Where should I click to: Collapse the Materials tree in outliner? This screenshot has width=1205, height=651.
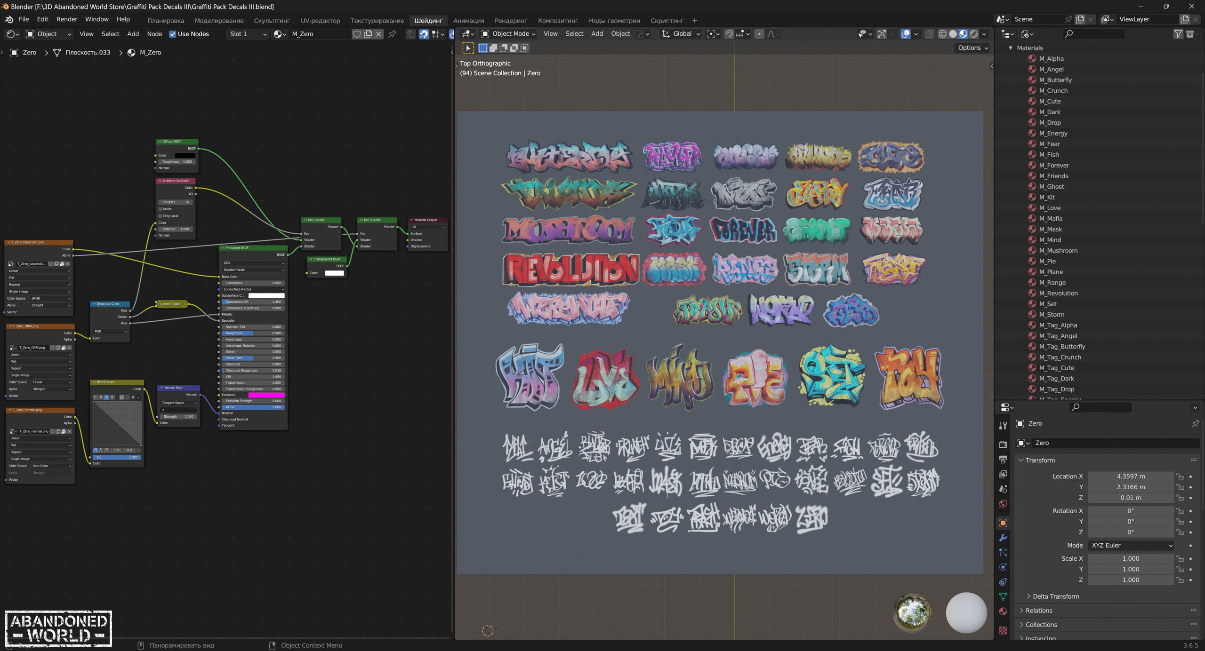point(1011,48)
